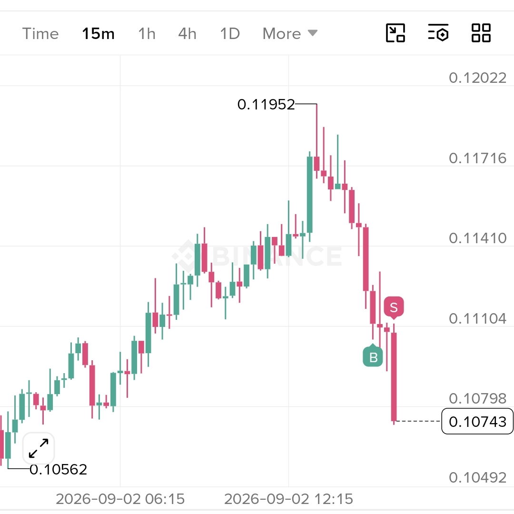
Task: Click the 0.12022 price axis label
Action: tap(477, 78)
